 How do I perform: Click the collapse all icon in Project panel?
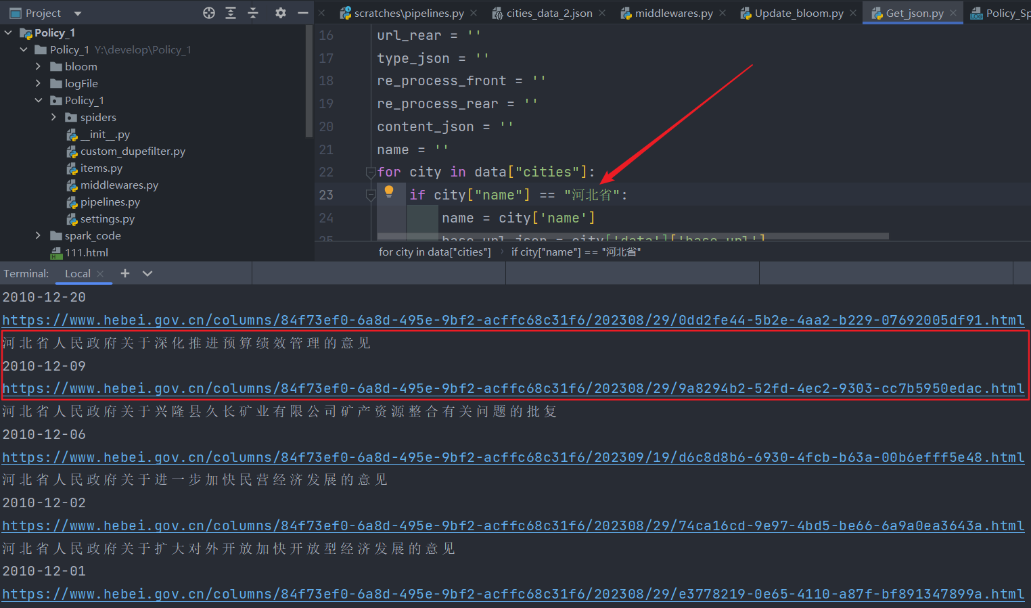[253, 13]
